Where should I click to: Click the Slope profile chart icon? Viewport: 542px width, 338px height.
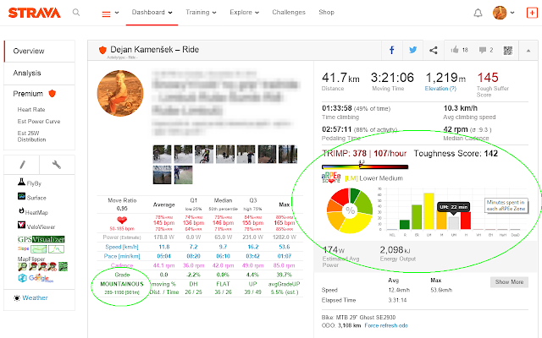(x=56, y=249)
